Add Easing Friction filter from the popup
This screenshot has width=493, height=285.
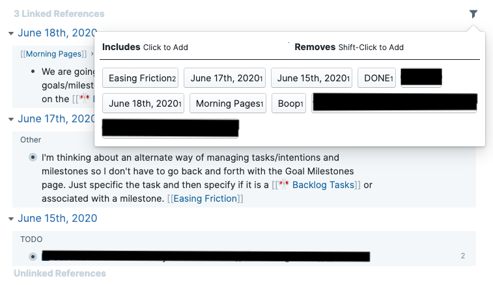click(140, 78)
